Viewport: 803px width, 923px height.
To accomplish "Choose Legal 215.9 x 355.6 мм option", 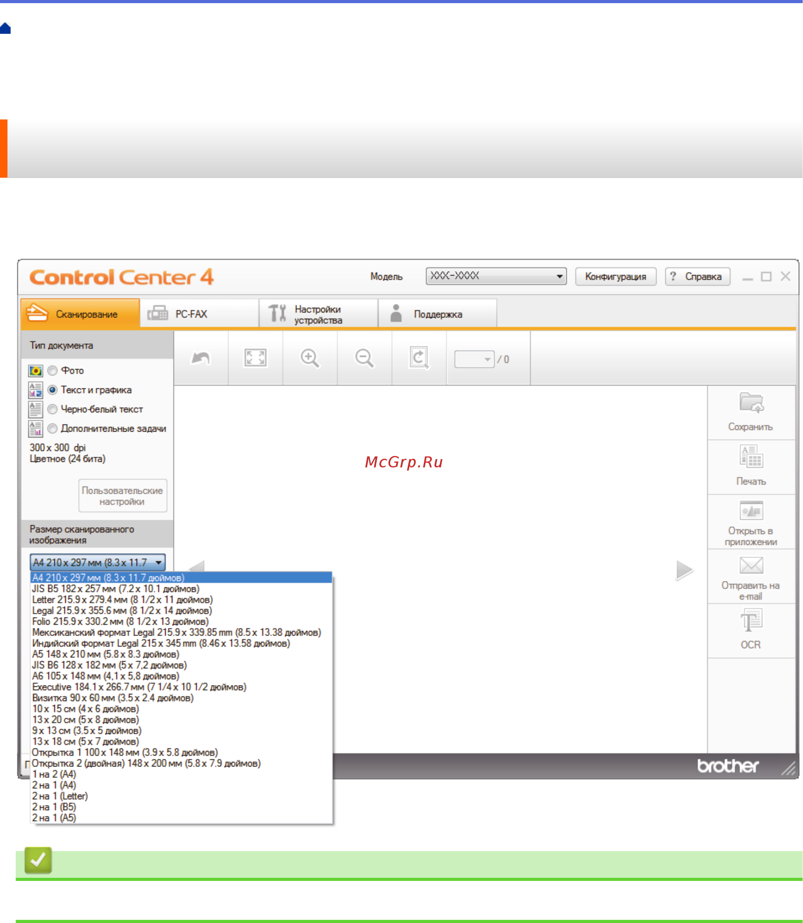I will [x=182, y=610].
